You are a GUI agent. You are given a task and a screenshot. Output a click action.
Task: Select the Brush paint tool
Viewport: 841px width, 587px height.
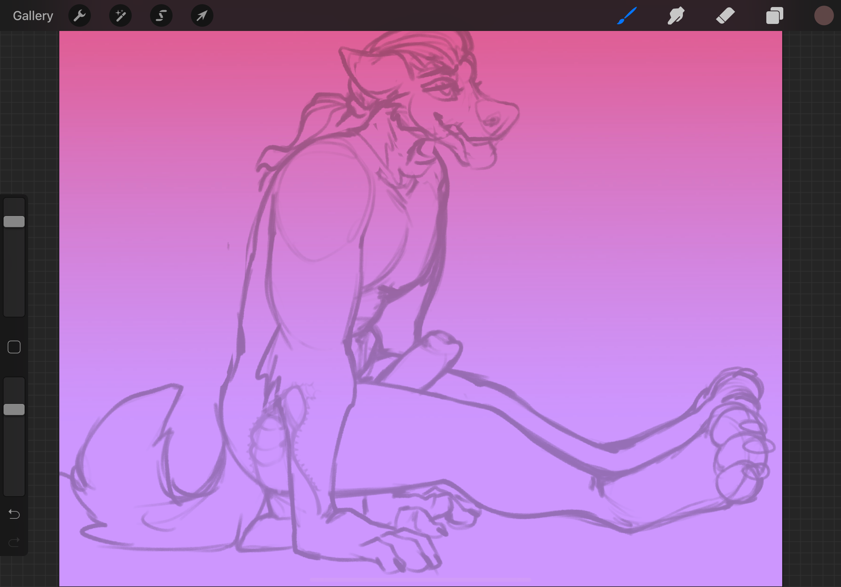(627, 16)
